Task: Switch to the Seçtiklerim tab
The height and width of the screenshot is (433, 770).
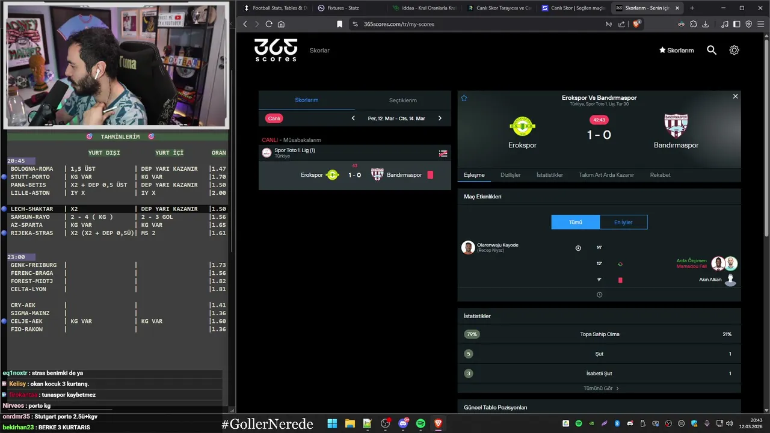Action: pyautogui.click(x=403, y=100)
